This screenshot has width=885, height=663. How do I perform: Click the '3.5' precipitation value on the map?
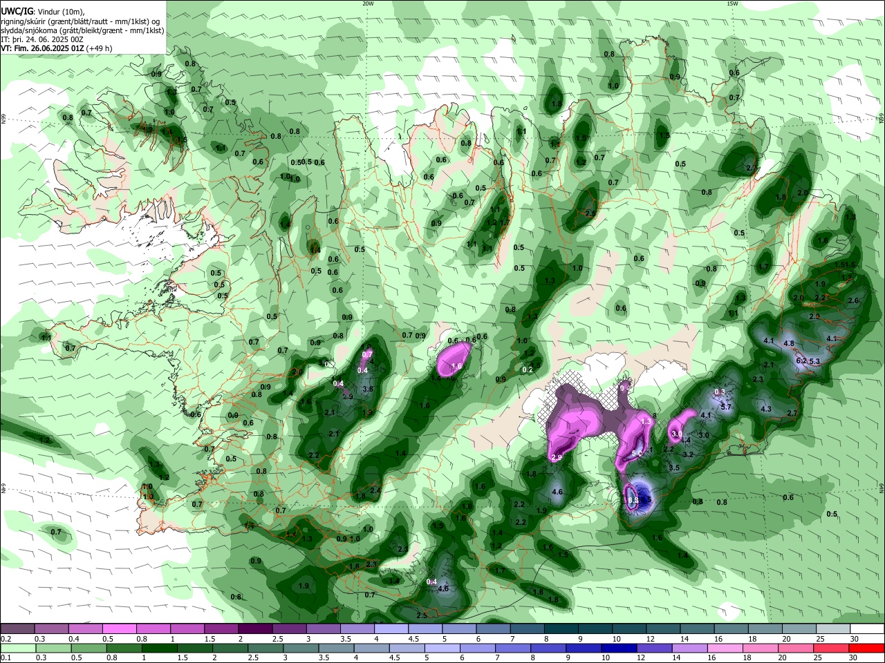pos(675,468)
